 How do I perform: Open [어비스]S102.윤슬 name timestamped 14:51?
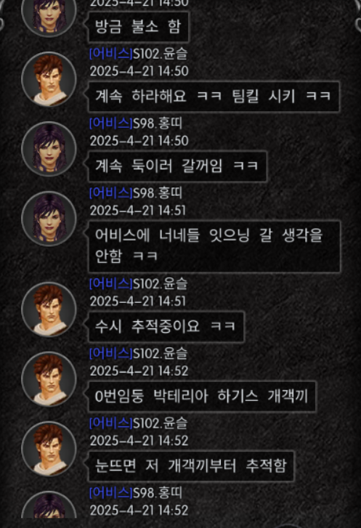coord(139,284)
